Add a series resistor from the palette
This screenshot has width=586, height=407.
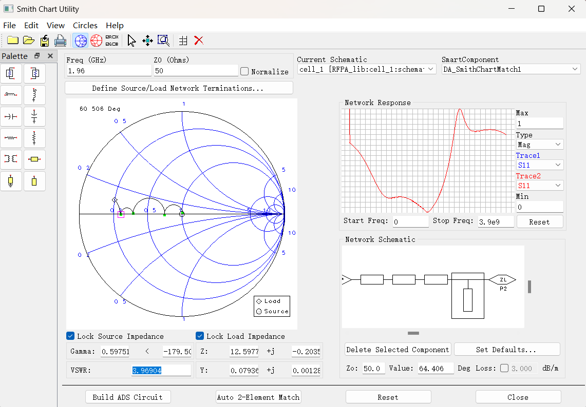[x=11, y=138]
